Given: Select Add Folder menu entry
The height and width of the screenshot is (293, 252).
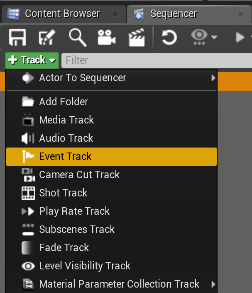Looking at the screenshot, I should (111, 102).
